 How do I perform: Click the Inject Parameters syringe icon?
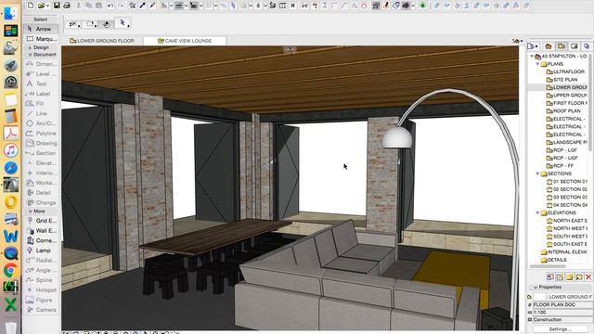pos(152,6)
